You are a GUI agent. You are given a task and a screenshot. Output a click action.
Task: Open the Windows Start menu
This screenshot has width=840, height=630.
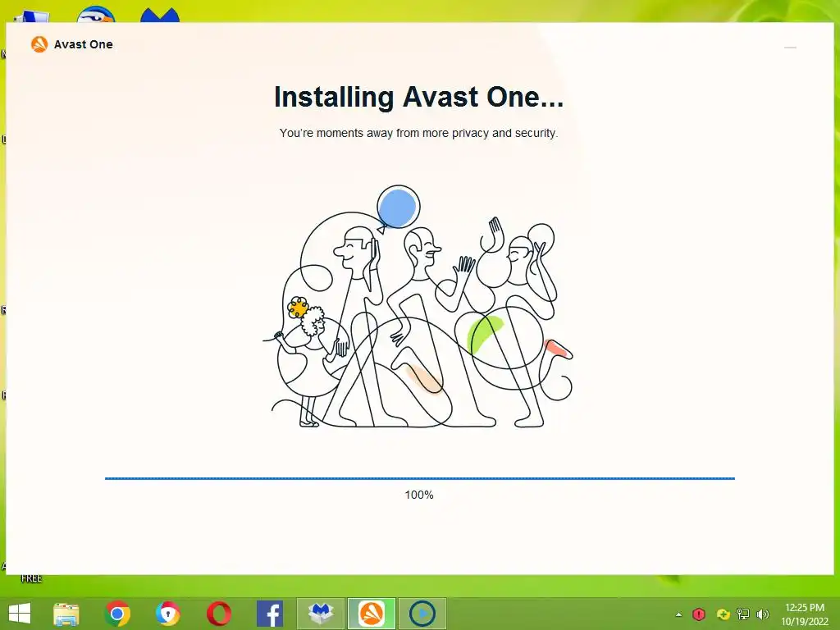click(20, 614)
